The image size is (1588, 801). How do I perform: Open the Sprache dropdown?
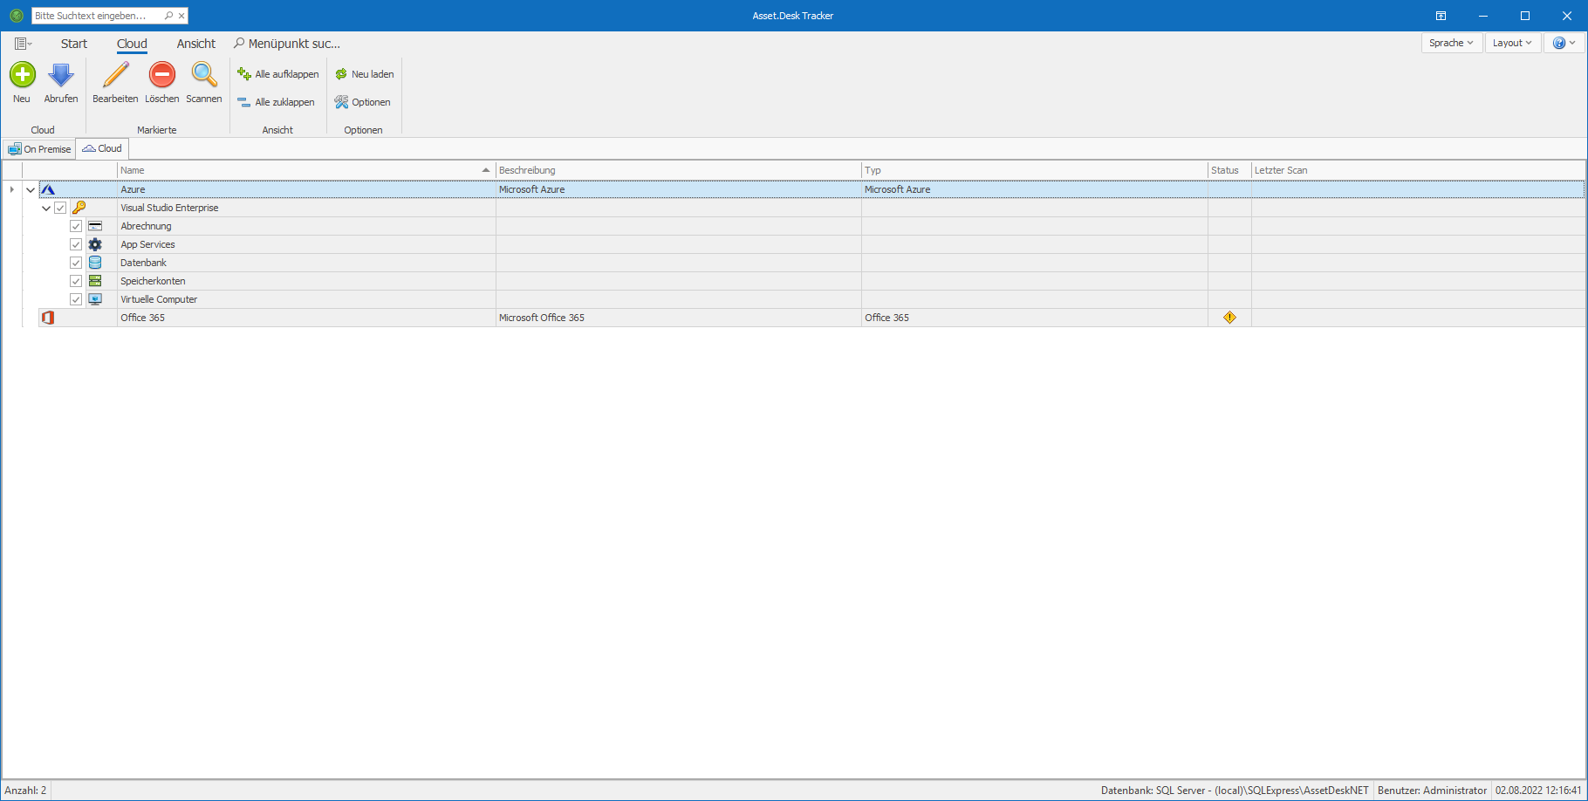[x=1451, y=43]
